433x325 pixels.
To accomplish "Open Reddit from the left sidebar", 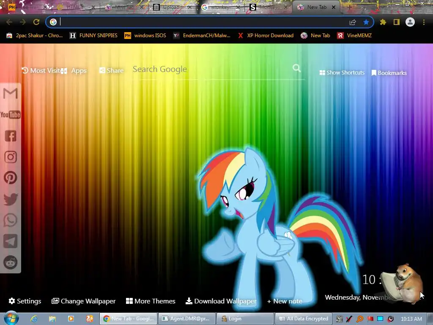I will coord(11,262).
